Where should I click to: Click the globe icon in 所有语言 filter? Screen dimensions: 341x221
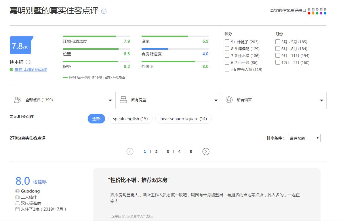click(229, 100)
